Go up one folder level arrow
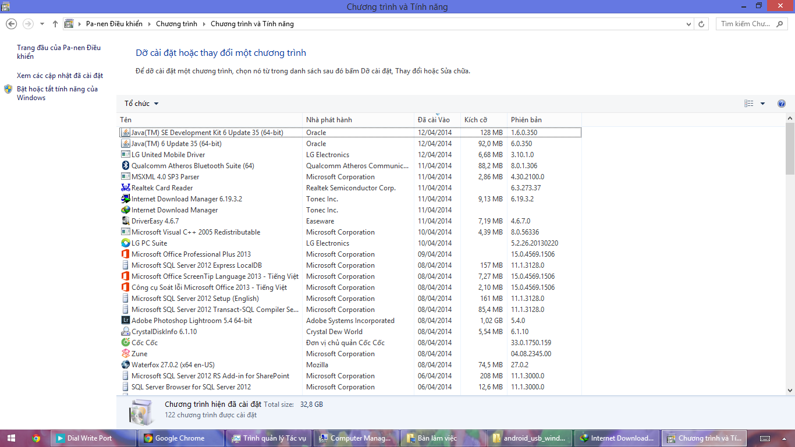 click(55, 24)
